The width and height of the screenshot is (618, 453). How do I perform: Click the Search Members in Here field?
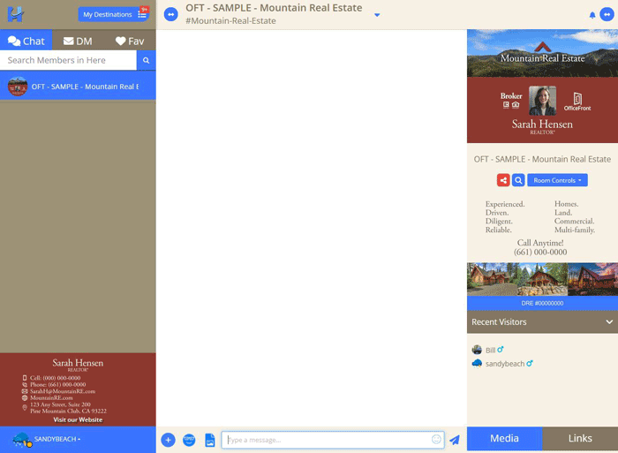click(x=69, y=60)
